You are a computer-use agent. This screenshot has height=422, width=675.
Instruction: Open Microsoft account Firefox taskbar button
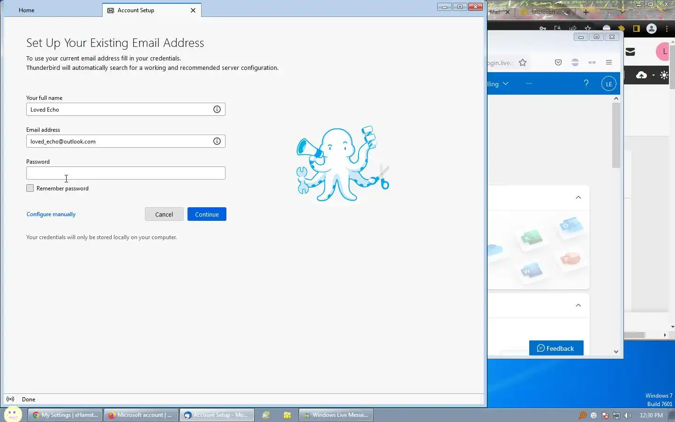141,415
